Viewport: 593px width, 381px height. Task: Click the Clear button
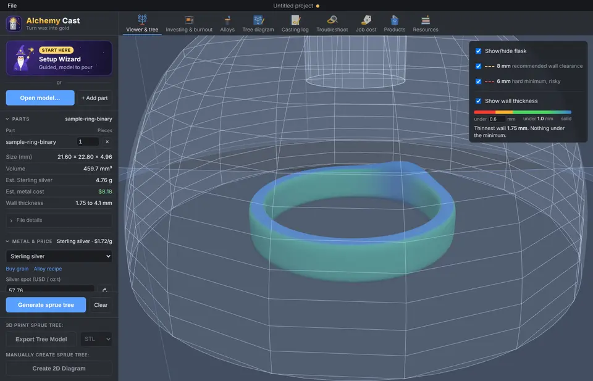101,305
